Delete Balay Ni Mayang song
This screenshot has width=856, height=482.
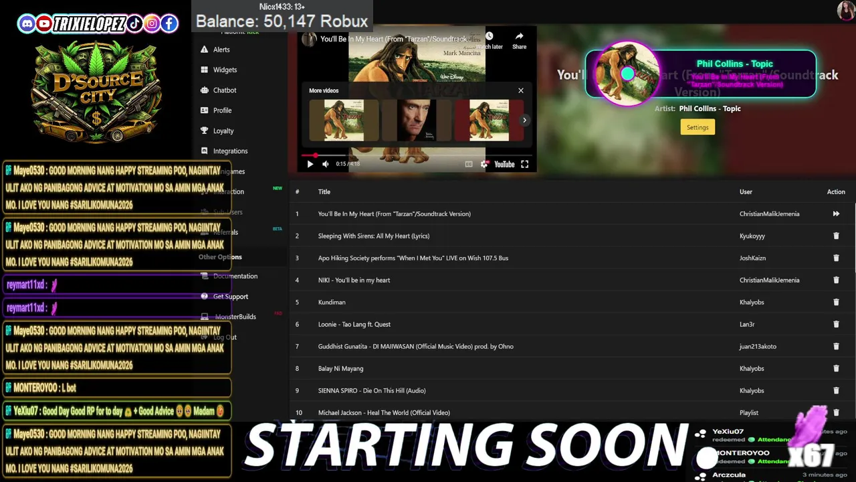tap(836, 368)
